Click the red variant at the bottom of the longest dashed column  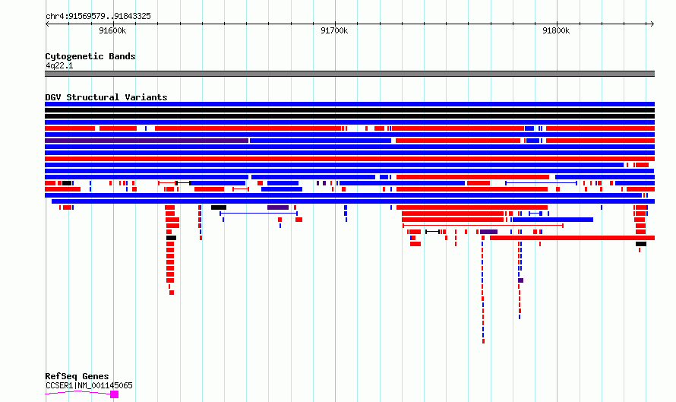483,341
